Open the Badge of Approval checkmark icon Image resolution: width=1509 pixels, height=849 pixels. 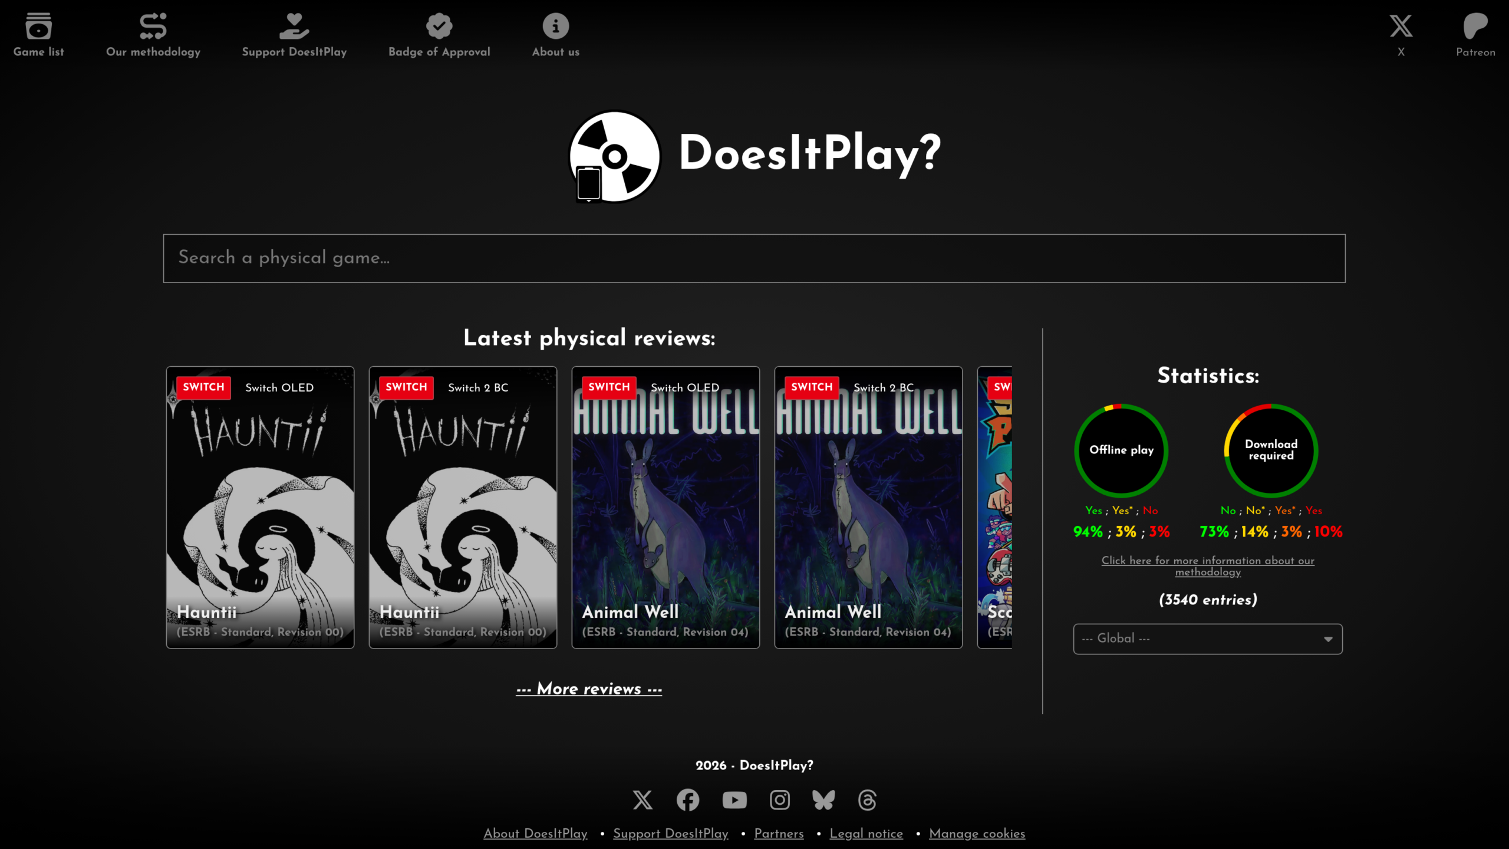(439, 26)
